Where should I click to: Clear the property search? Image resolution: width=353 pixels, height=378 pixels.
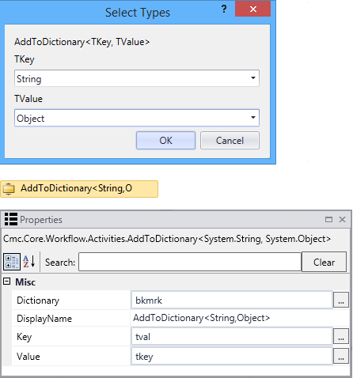click(324, 262)
